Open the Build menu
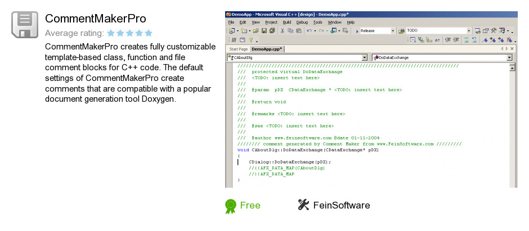The image size is (529, 231). (287, 22)
